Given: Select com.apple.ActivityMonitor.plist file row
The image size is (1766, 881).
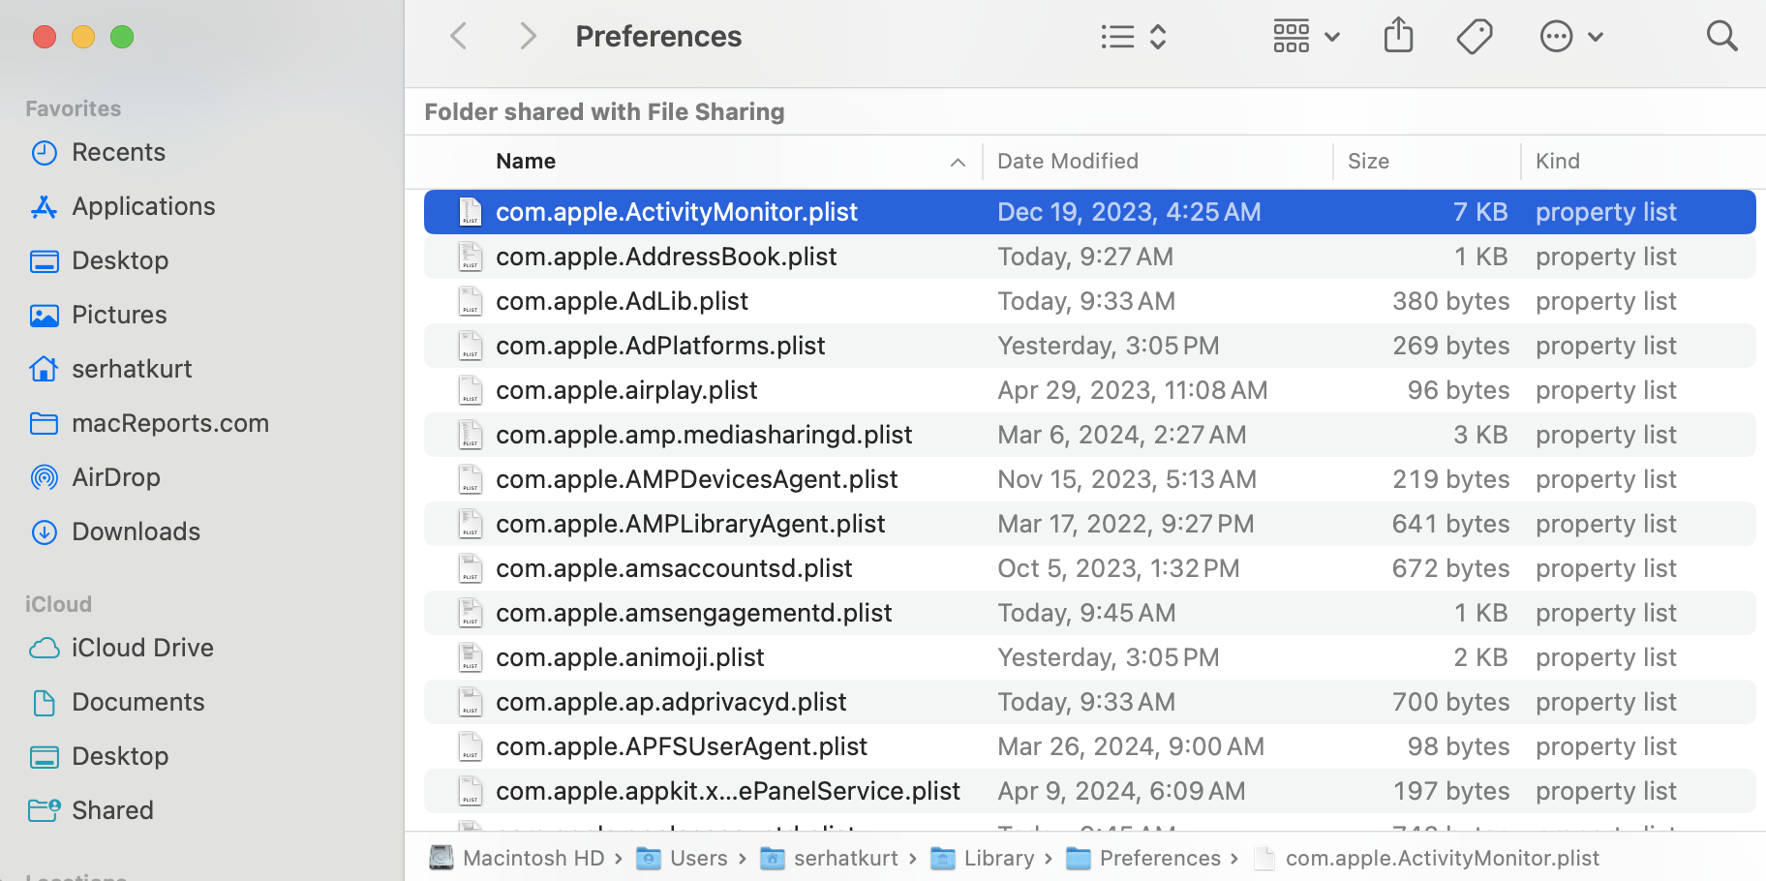Looking at the screenshot, I should 1089,212.
